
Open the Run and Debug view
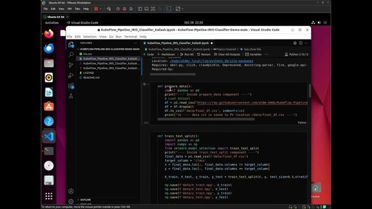(71, 75)
